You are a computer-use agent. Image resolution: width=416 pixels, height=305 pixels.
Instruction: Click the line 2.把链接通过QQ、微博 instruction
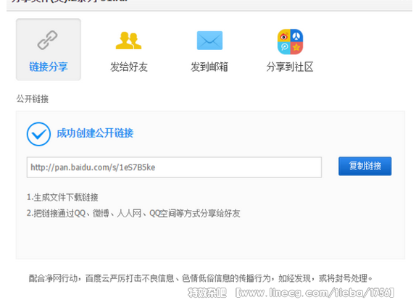pos(133,213)
